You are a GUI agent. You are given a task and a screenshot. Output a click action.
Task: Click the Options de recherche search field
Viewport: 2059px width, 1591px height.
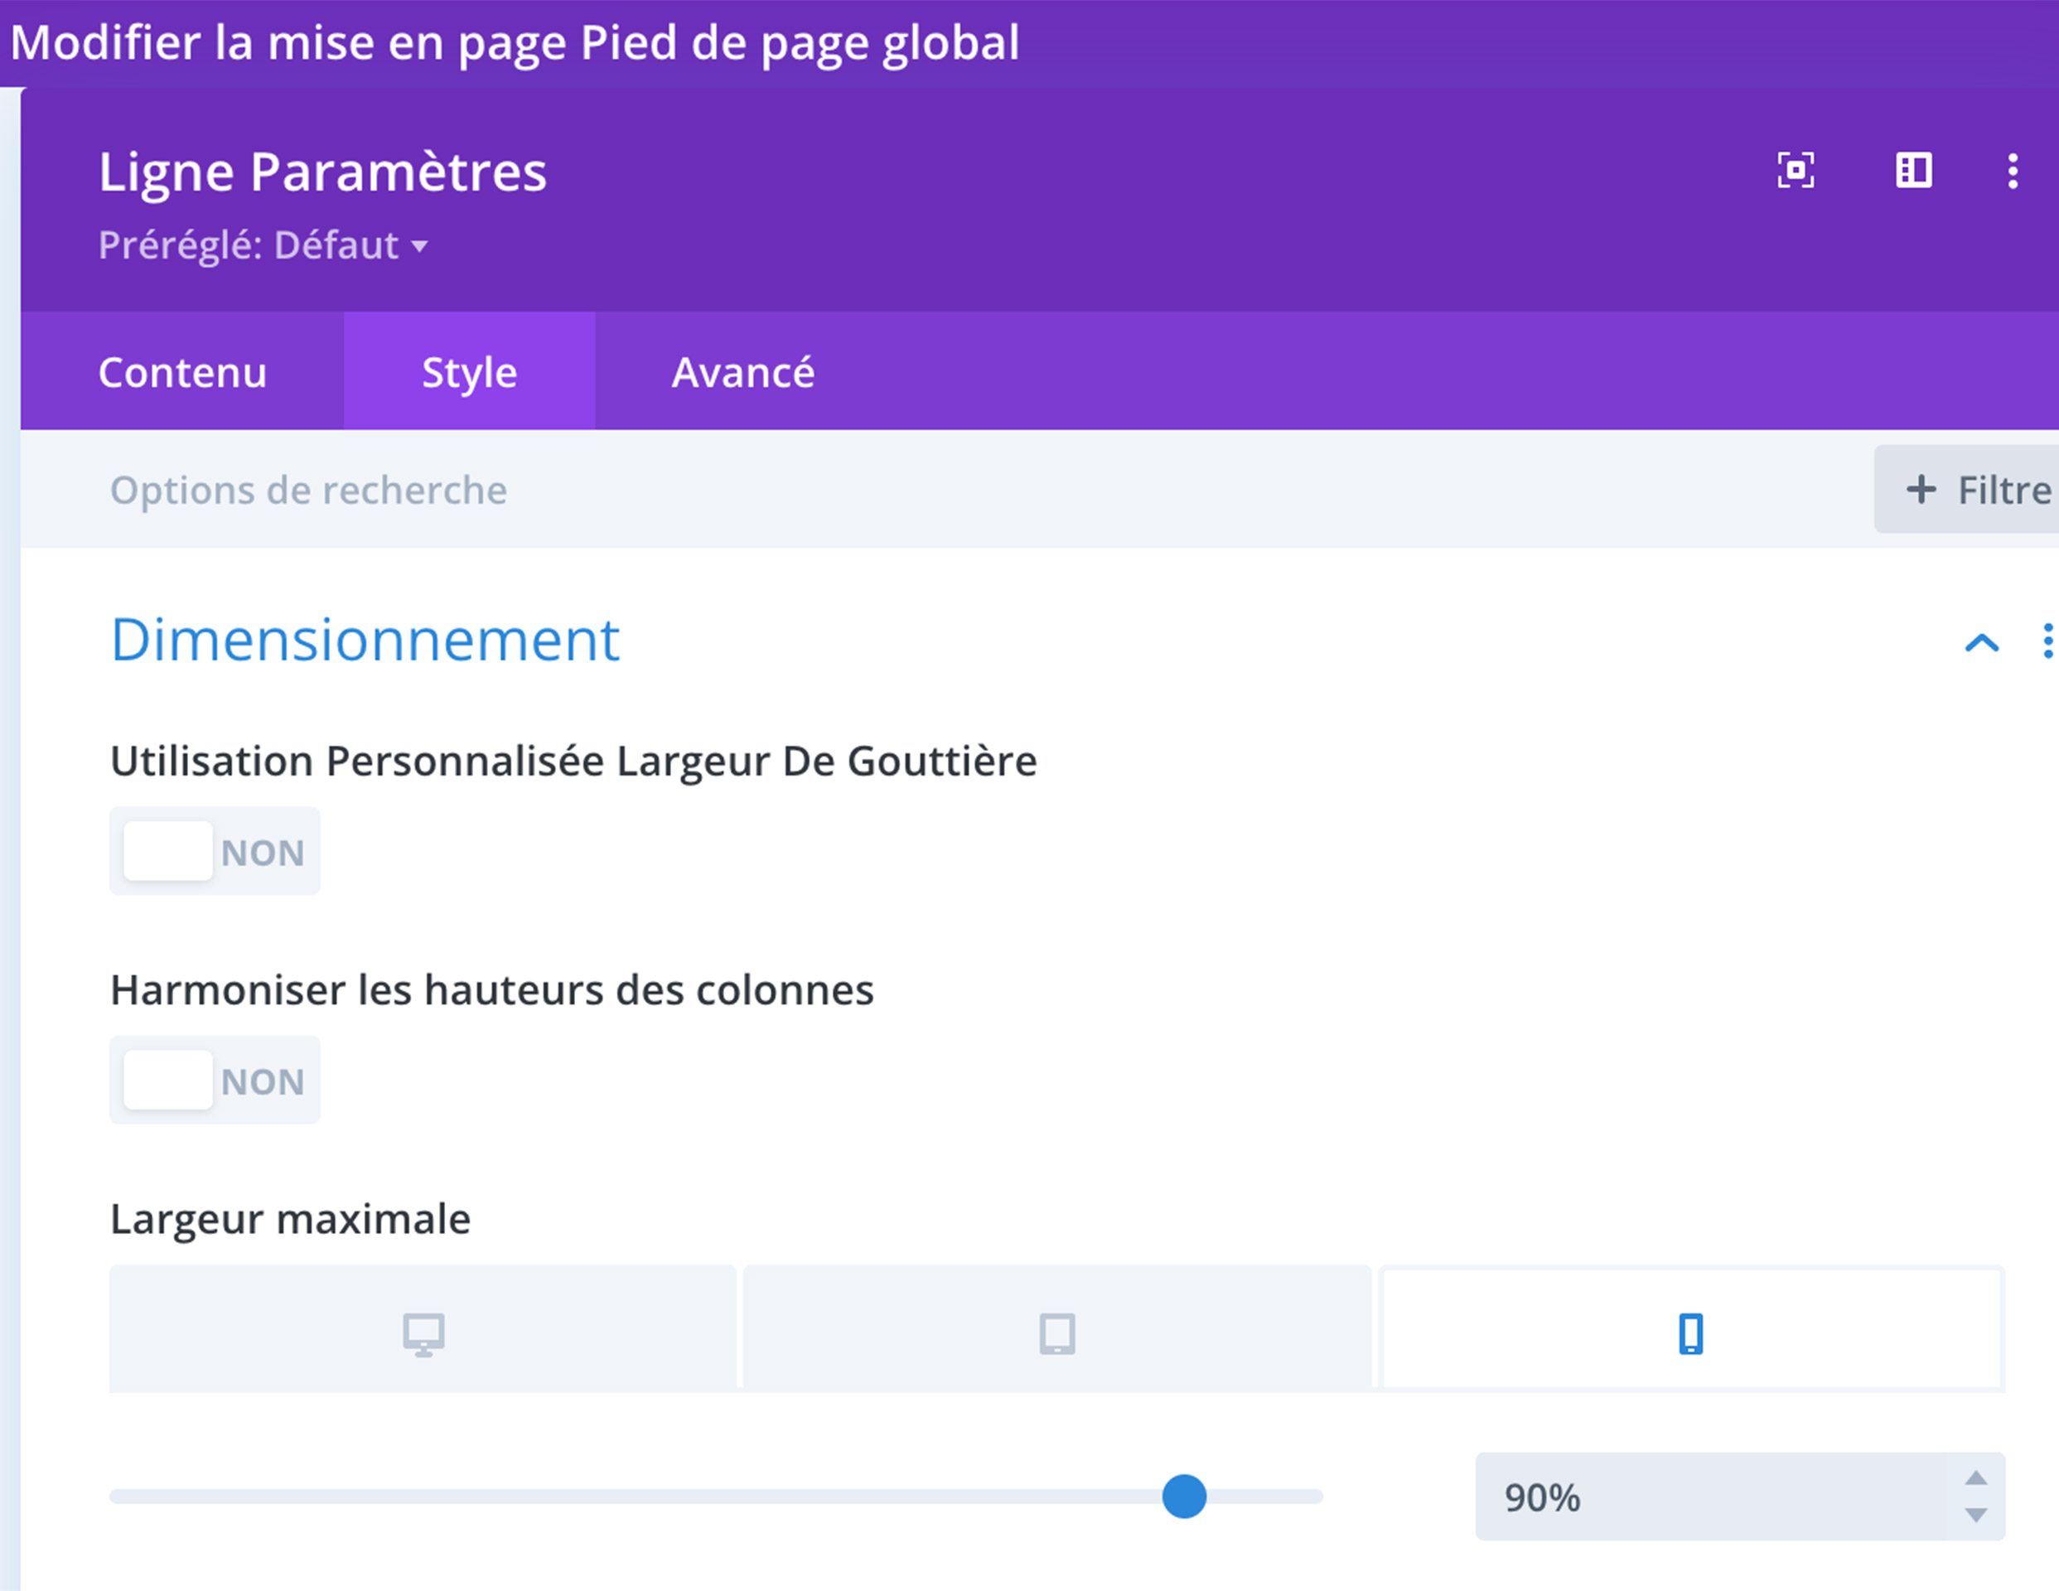pos(308,491)
